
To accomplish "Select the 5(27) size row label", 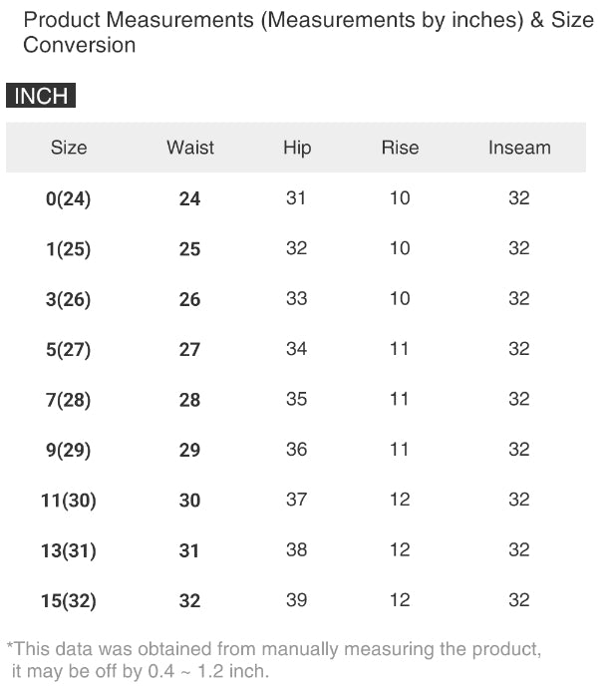I will click(x=69, y=350).
